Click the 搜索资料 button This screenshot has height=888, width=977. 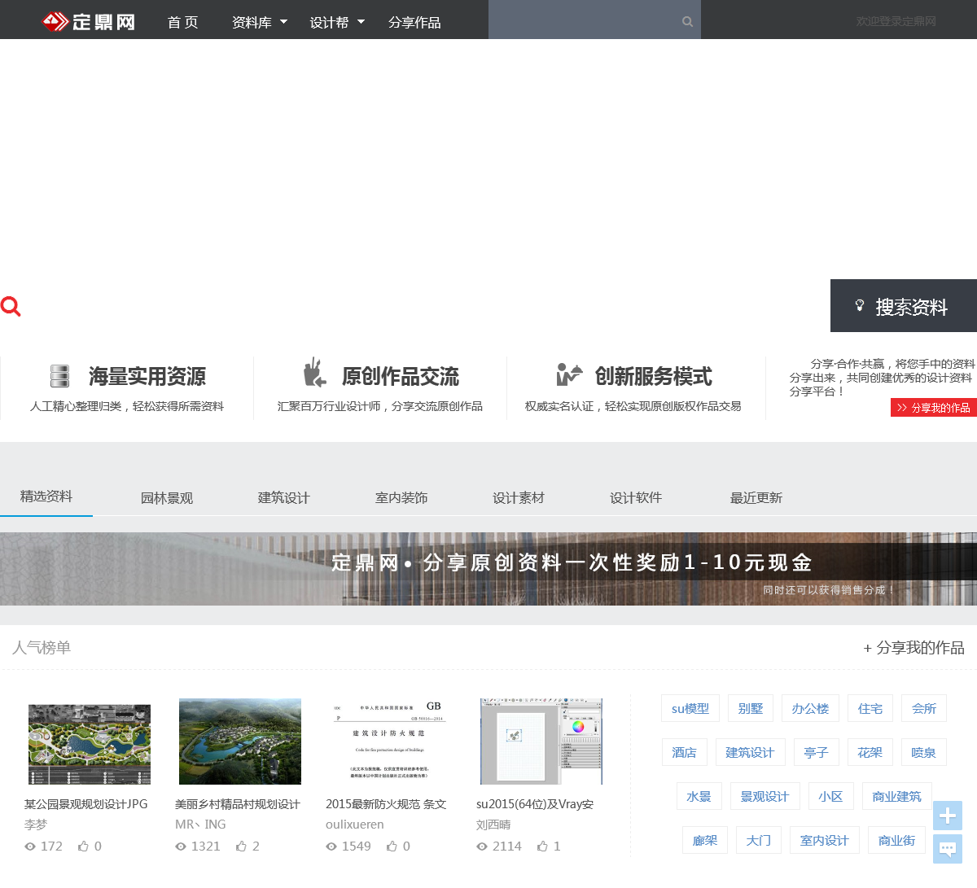[904, 306]
